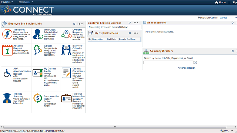The image size is (237, 133).
Task: Open the Interview Calendar handshake icon
Action: tap(66, 50)
